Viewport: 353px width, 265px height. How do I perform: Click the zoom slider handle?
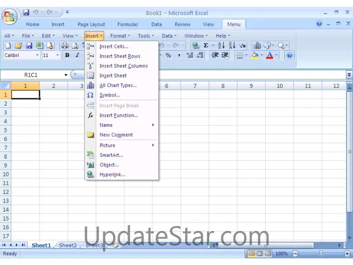(321, 254)
